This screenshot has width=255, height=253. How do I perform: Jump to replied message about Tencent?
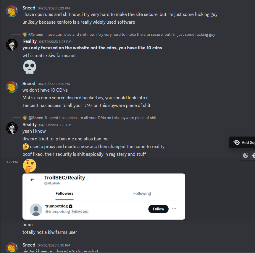[100, 118]
